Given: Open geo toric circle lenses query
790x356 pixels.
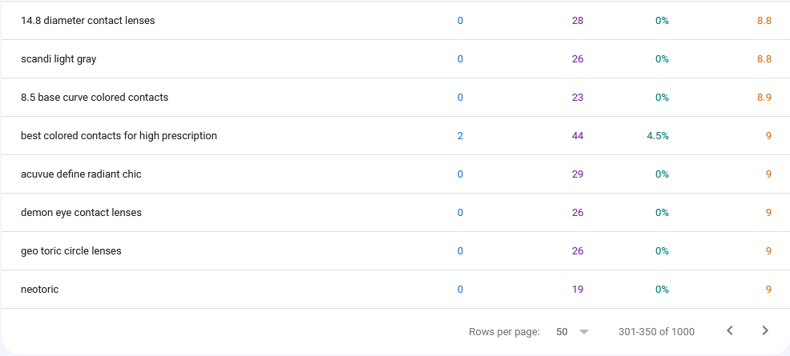Looking at the screenshot, I should [71, 251].
